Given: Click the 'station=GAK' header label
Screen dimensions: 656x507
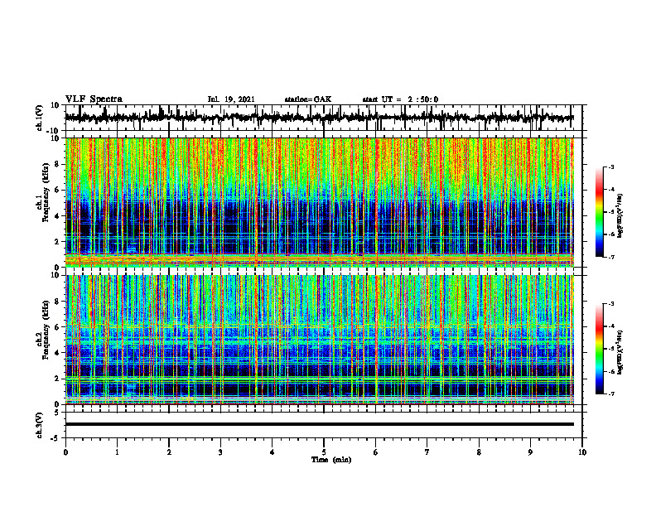Looking at the screenshot, I should coord(308,99).
